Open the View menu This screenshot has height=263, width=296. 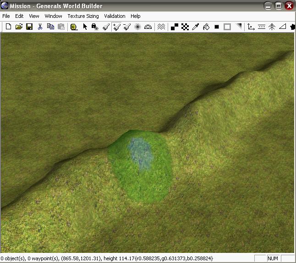click(34, 16)
